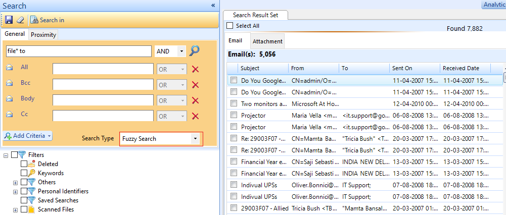Click the envelope icon beside Bcc

10,83
